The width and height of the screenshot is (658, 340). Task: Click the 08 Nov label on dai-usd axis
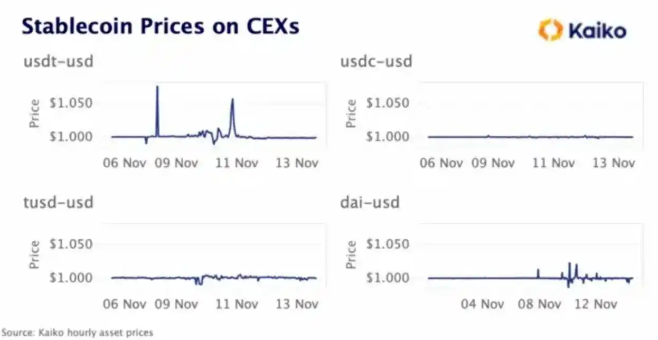click(x=539, y=304)
